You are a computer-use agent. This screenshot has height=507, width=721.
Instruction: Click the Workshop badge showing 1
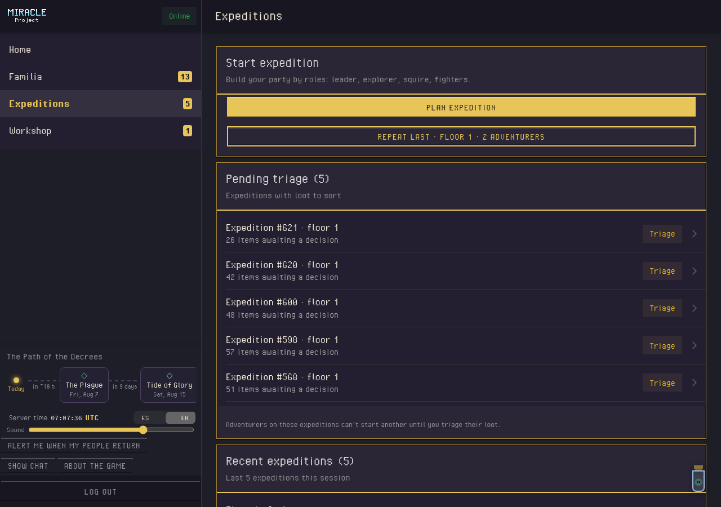click(x=188, y=131)
